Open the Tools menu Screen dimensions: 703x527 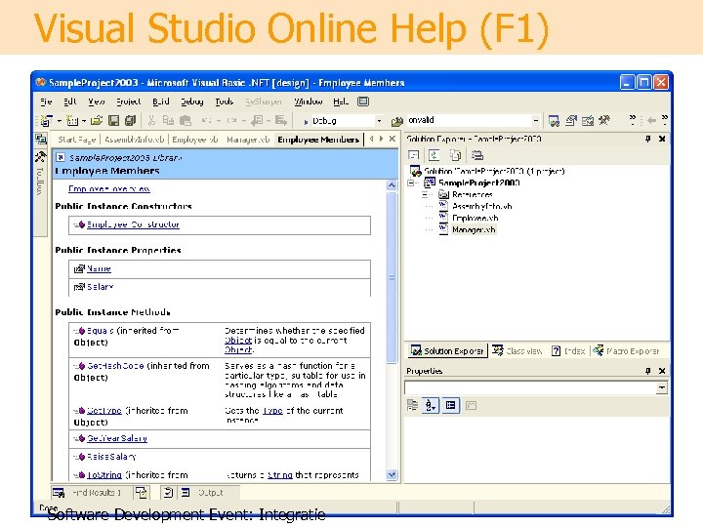pyautogui.click(x=225, y=101)
